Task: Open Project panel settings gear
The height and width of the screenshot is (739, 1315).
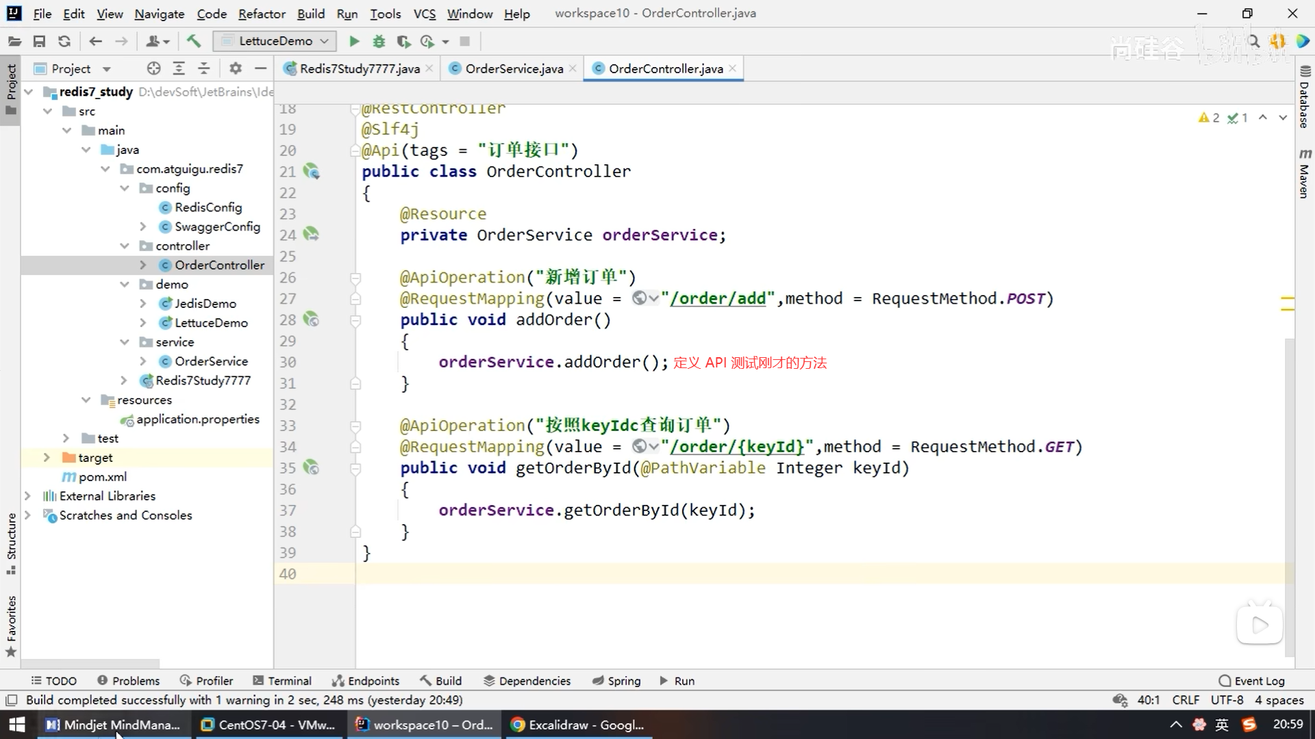Action: 236,68
